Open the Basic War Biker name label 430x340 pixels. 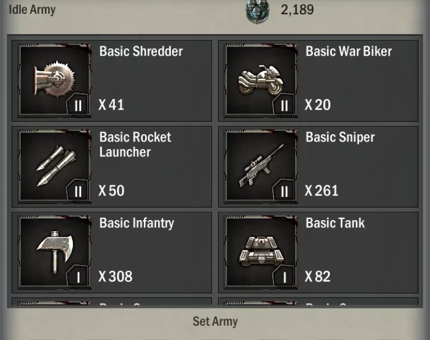point(349,51)
